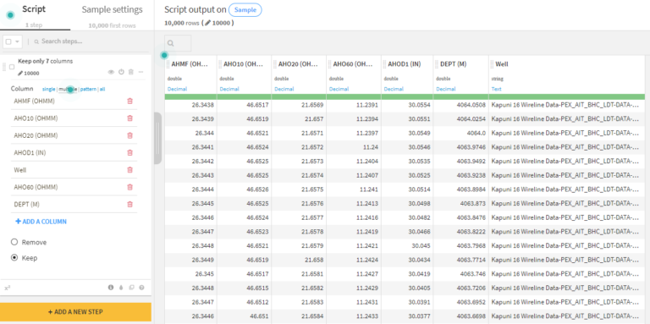Click the Text meaning under Well column

click(x=496, y=89)
